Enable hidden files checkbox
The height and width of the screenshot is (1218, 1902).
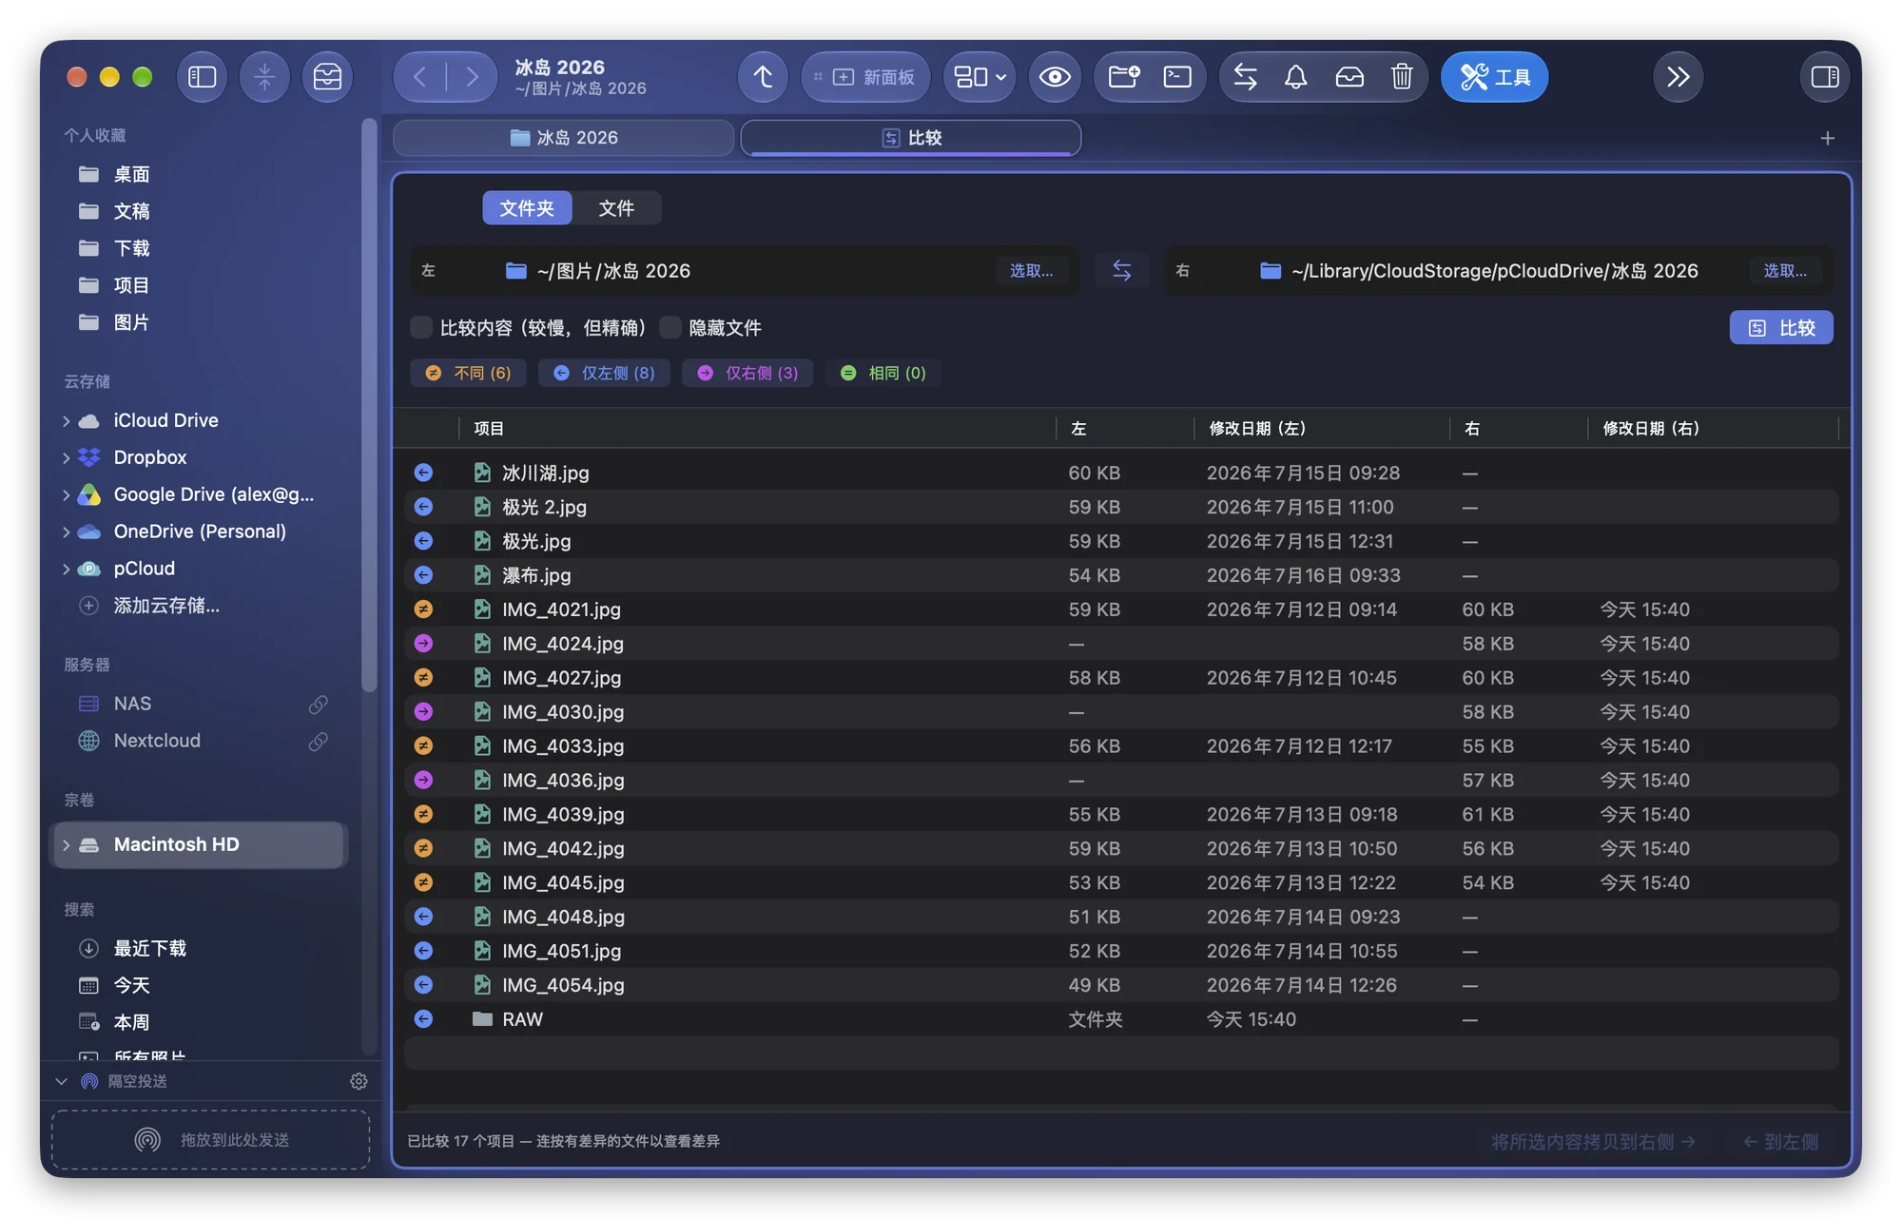[x=670, y=328]
